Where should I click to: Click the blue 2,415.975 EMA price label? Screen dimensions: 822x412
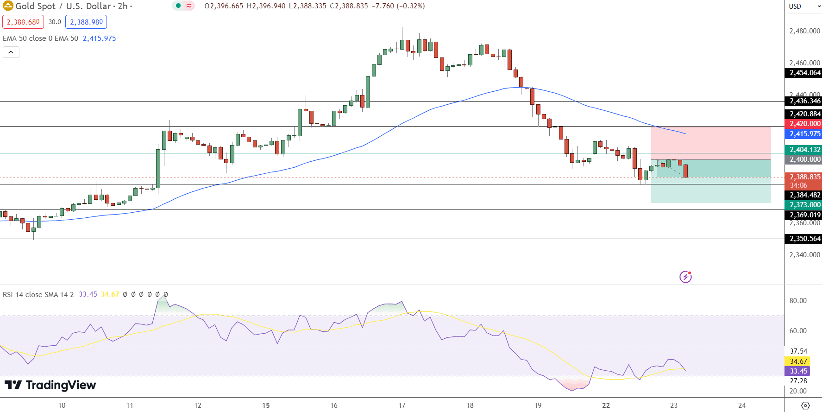803,134
